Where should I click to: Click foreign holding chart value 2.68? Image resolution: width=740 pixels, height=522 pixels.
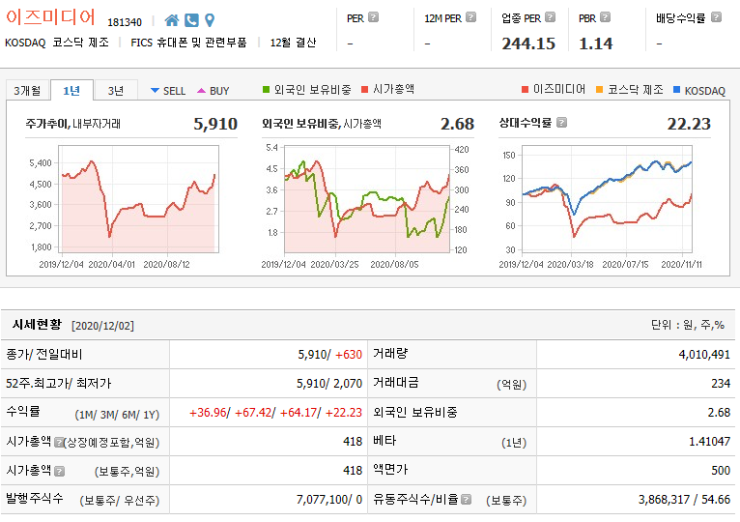coord(457,124)
